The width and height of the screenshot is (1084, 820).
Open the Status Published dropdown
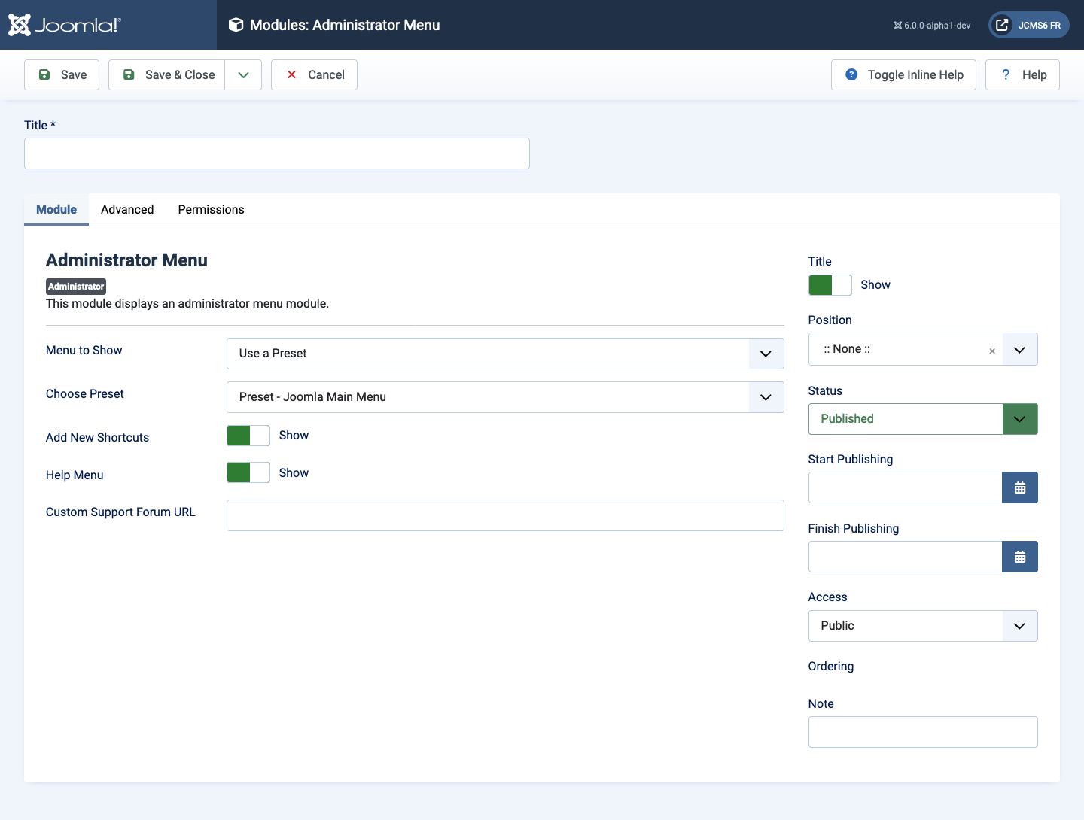tap(923, 419)
